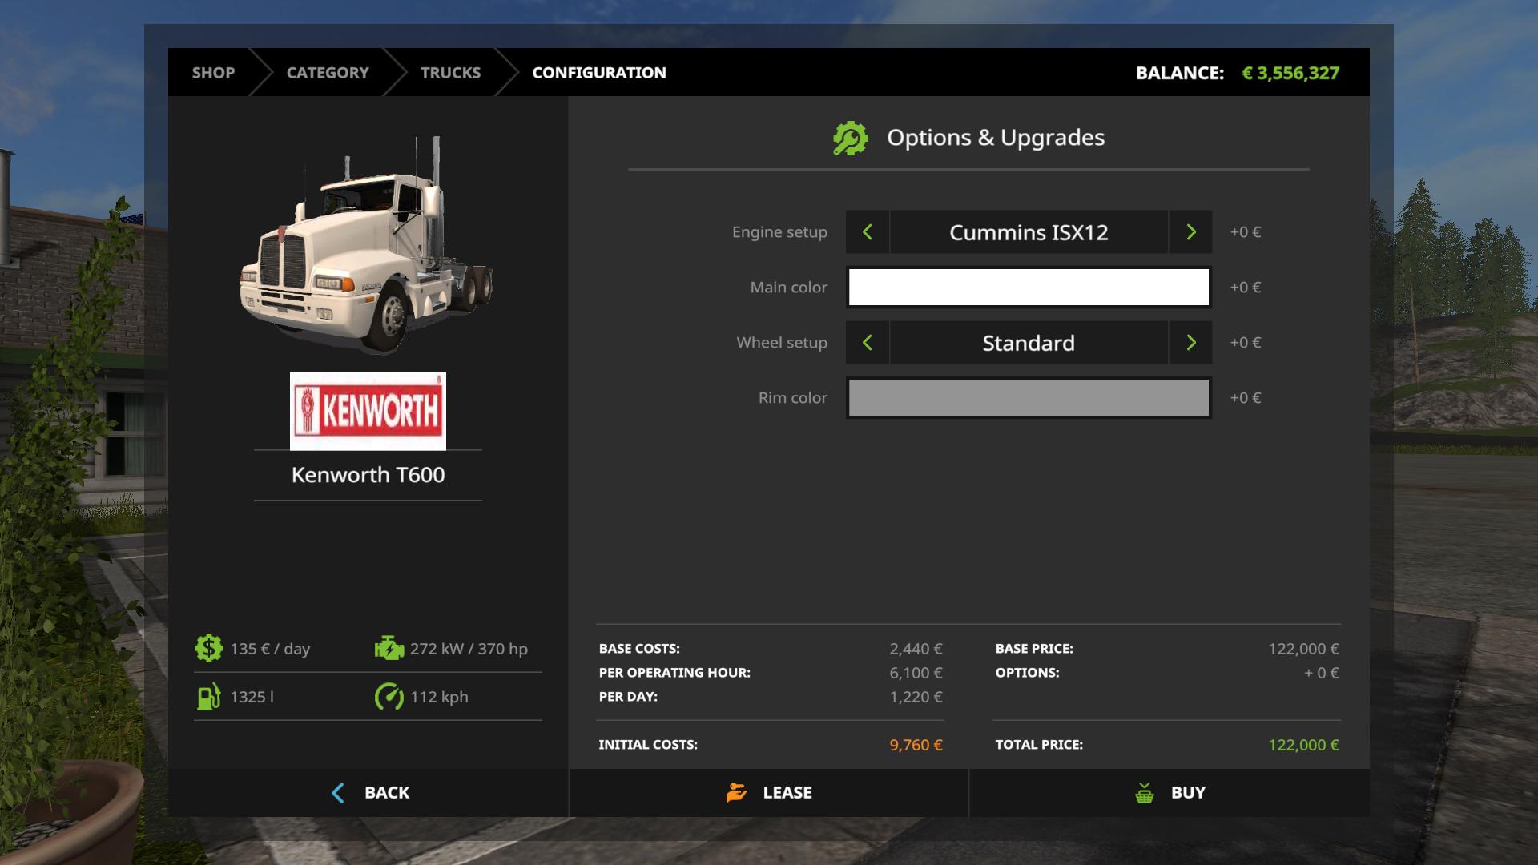The width and height of the screenshot is (1538, 865).
Task: Click the green wrench gear Options icon
Action: click(x=850, y=138)
